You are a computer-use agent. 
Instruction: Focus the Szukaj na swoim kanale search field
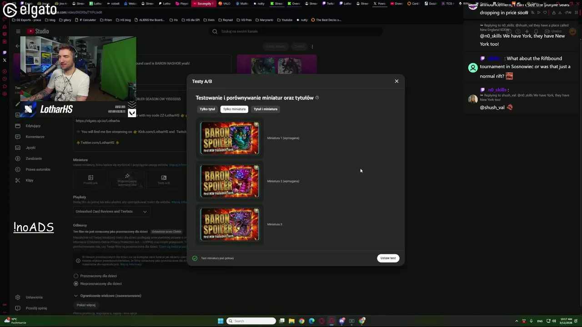tap(296, 31)
